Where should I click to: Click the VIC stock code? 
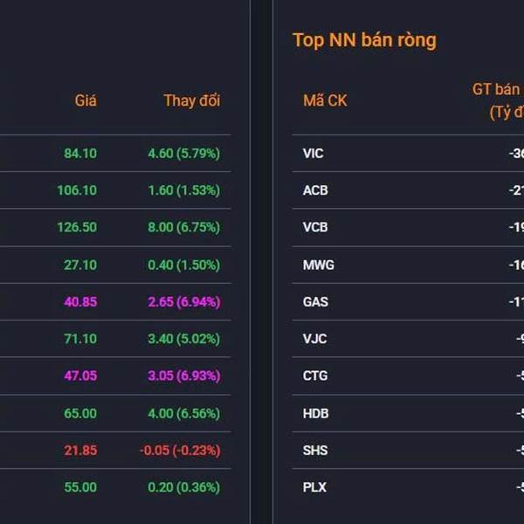313,154
